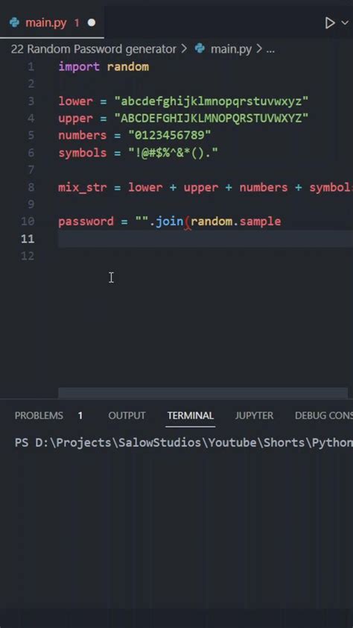
Task: Click line number 11 in gutter
Action: point(28,239)
